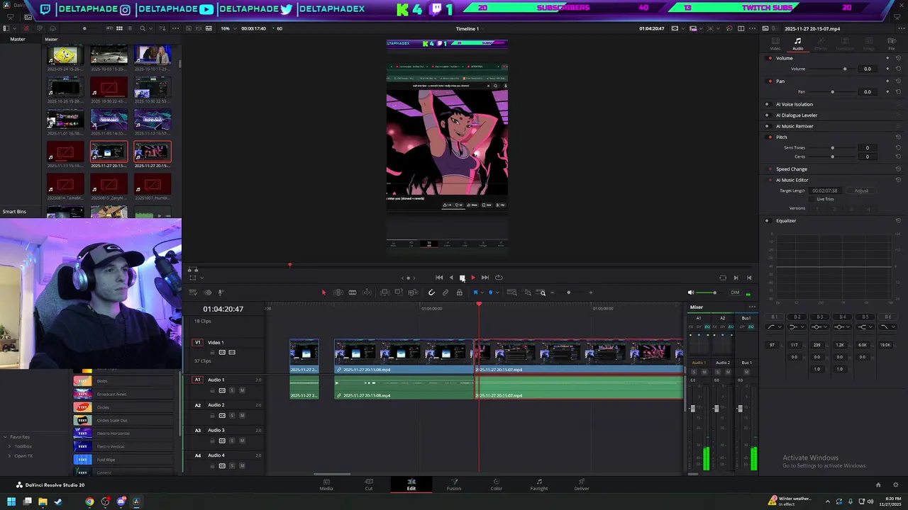This screenshot has height=510, width=908.
Task: Open project settings gear icon
Action: click(x=896, y=484)
